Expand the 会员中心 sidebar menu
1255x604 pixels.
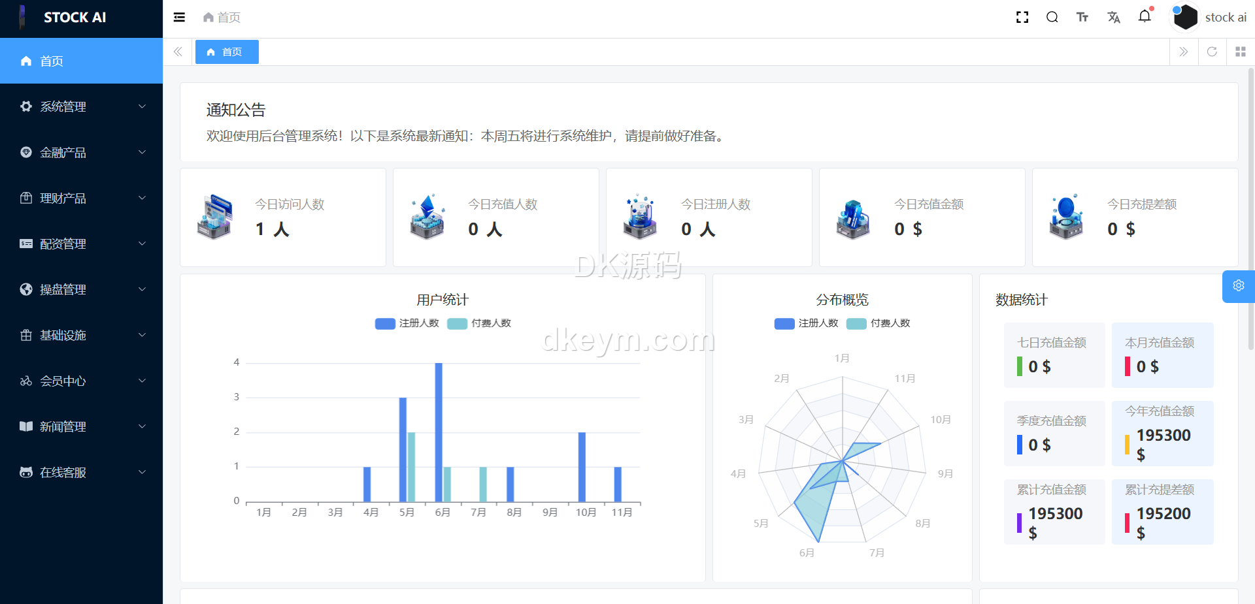pyautogui.click(x=81, y=381)
